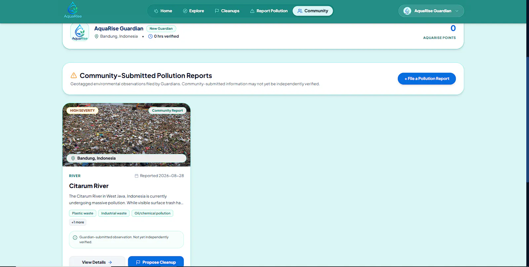Click the Oil/chemical pollution tag
Viewport: 529px width, 267px height.
pos(152,213)
